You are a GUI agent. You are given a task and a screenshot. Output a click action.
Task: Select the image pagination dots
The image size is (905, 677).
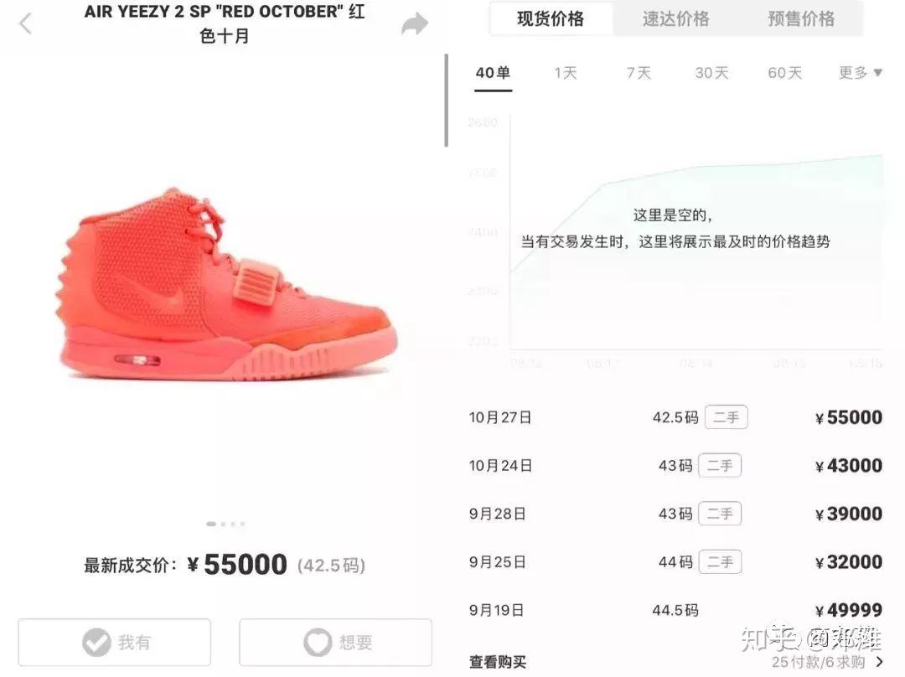pyautogui.click(x=225, y=524)
